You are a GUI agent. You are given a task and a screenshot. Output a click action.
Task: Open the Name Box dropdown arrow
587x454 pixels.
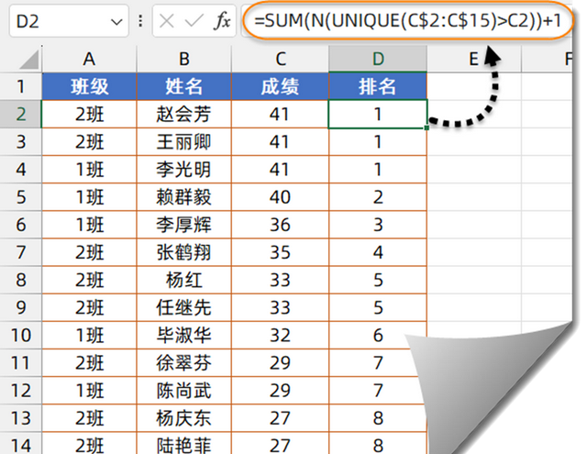click(x=116, y=22)
